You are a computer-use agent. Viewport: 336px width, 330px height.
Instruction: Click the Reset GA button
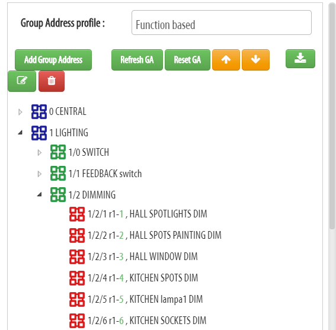click(187, 60)
